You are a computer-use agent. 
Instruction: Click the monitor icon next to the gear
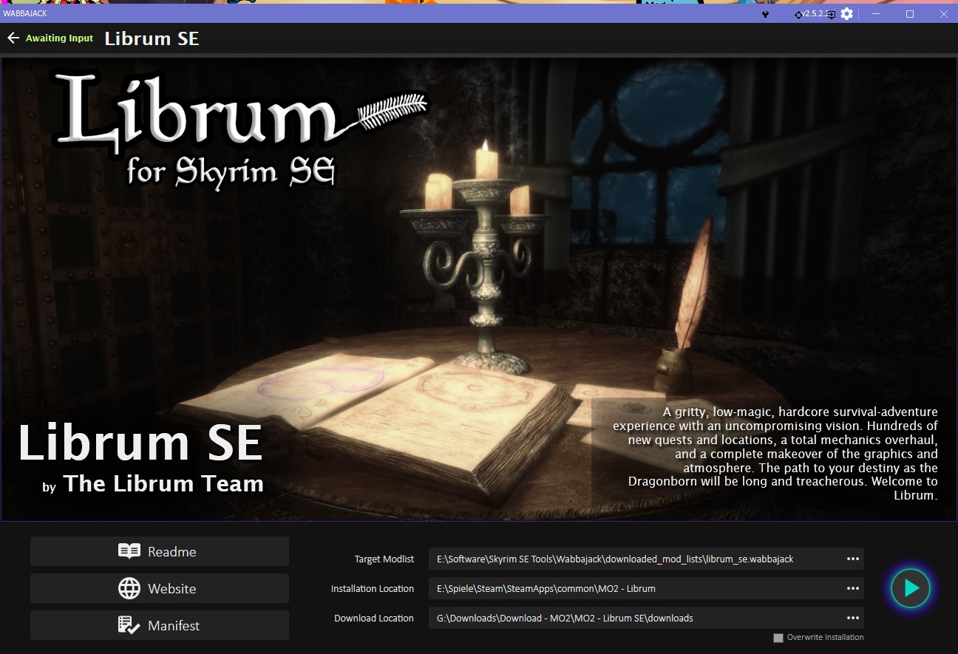coord(831,14)
